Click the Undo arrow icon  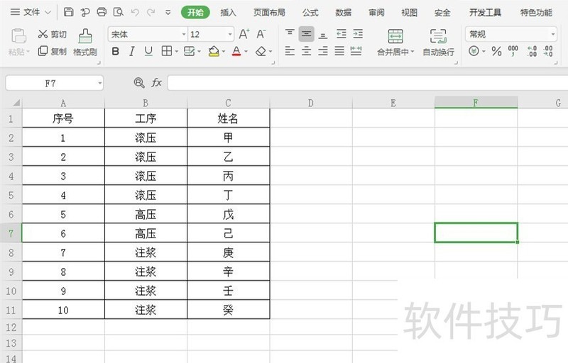tap(135, 12)
